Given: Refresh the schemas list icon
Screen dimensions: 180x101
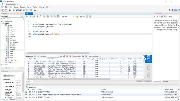Looking at the screenshot, I should tap(22, 16).
